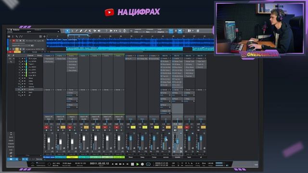
Task: Select the double row in channel list
Action: point(29,89)
